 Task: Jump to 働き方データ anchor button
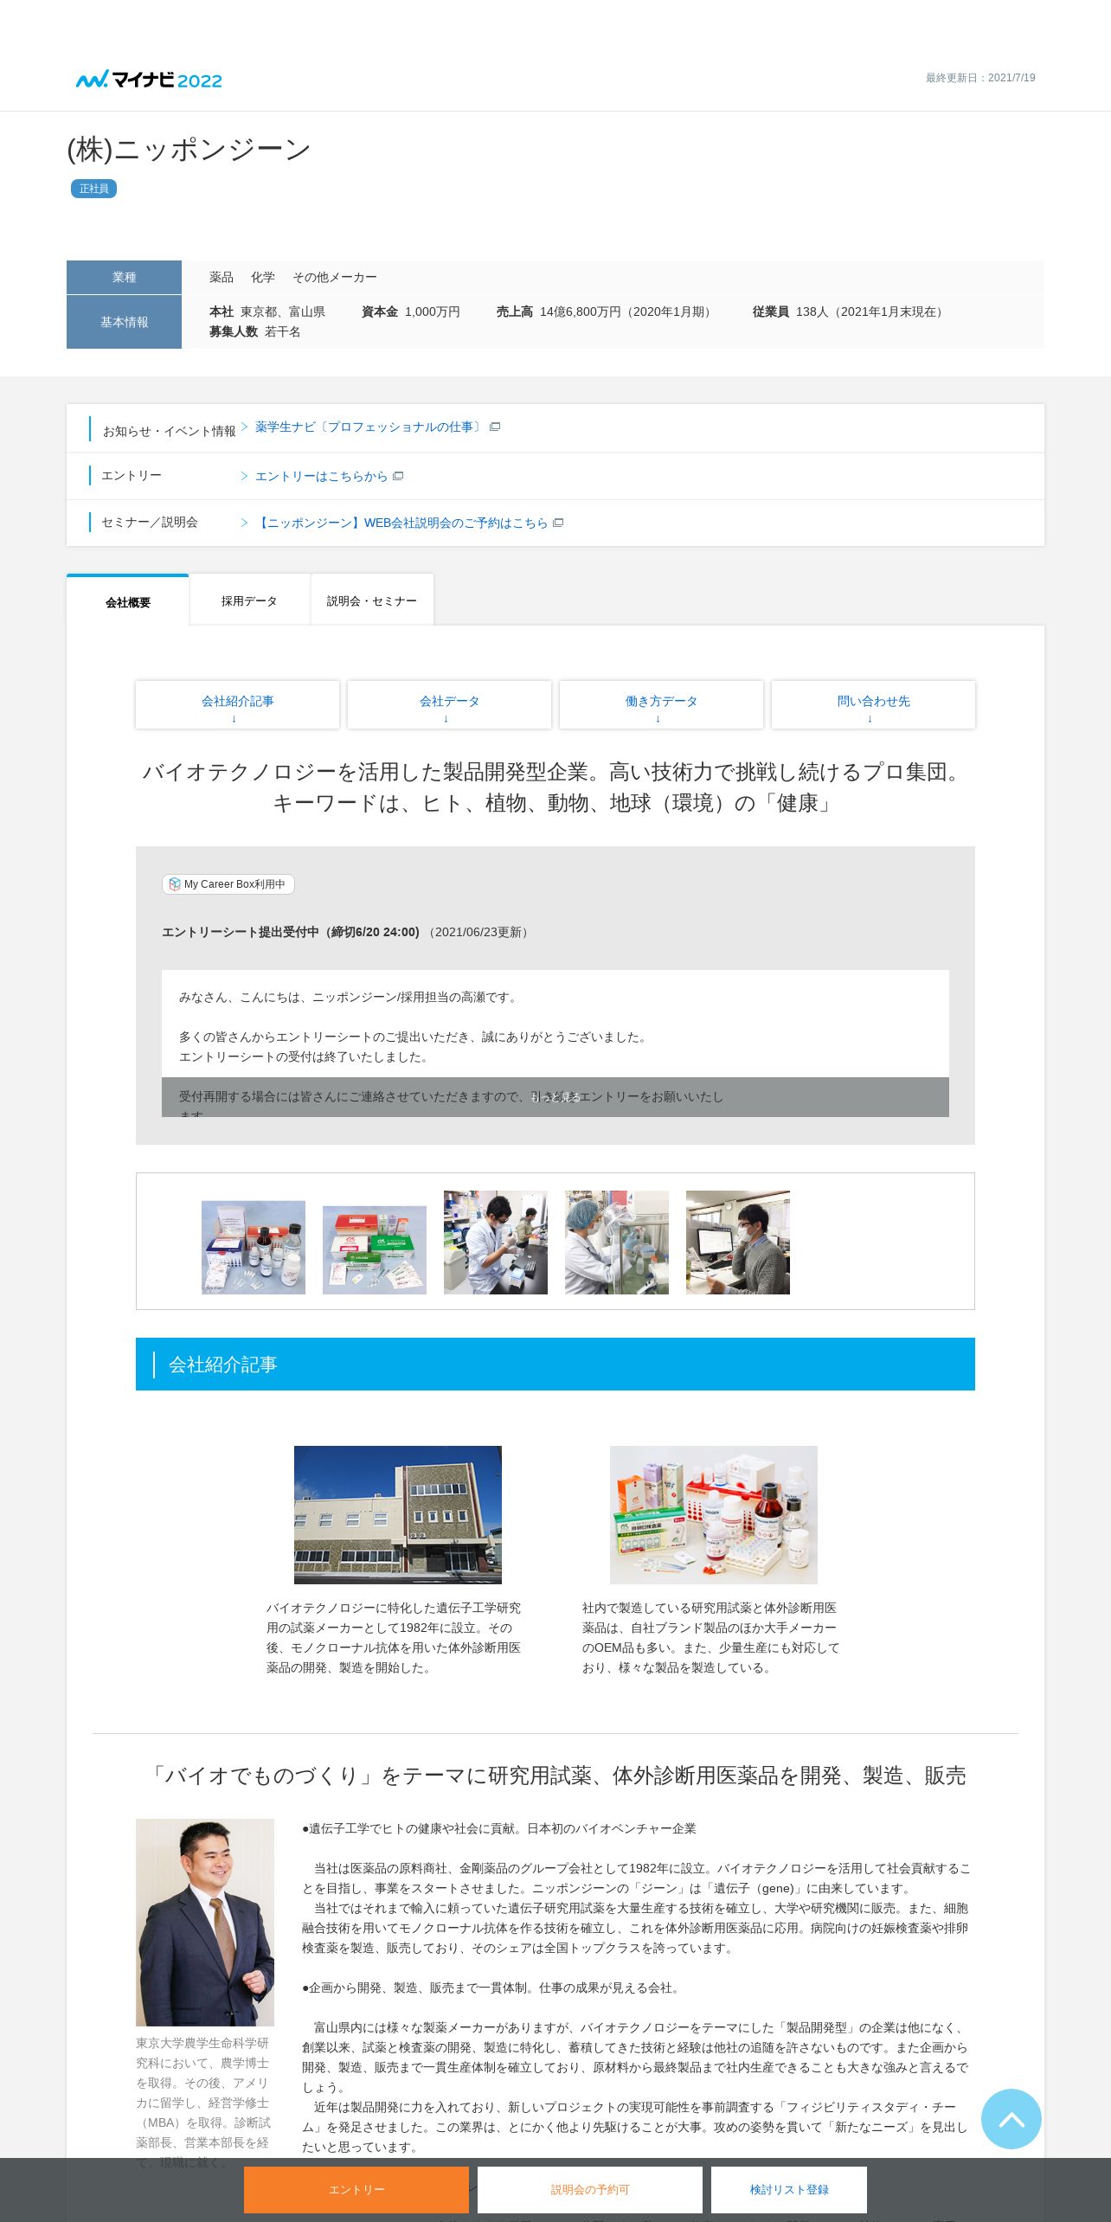pyautogui.click(x=661, y=705)
